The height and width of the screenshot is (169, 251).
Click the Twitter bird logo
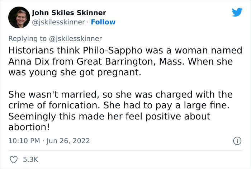click(x=237, y=13)
